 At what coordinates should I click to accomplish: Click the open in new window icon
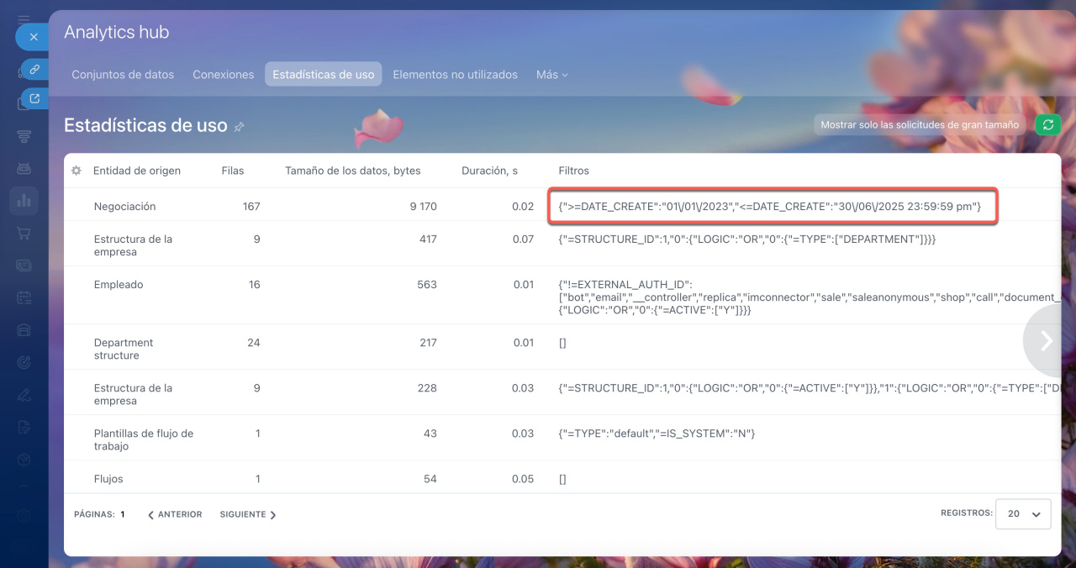click(34, 98)
